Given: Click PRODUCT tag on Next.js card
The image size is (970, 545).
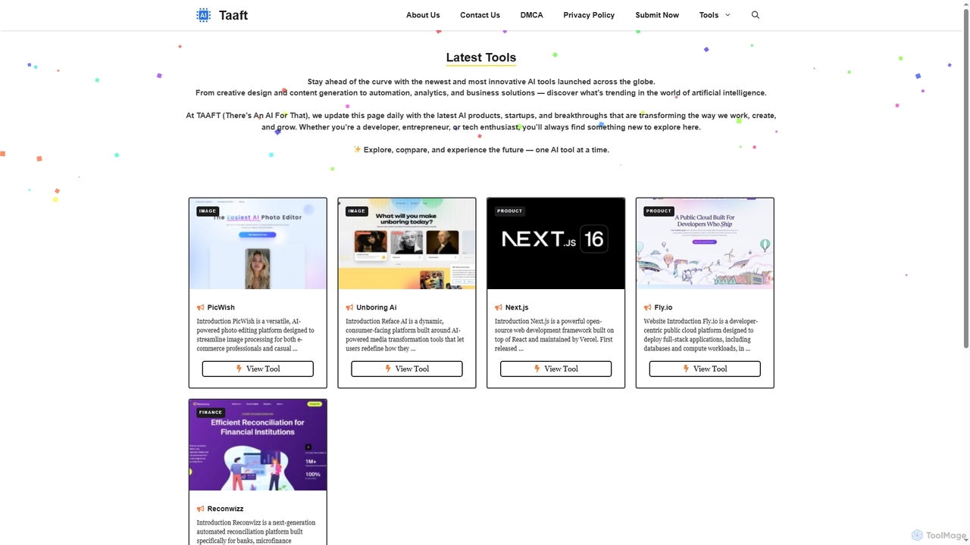Looking at the screenshot, I should 509,211.
